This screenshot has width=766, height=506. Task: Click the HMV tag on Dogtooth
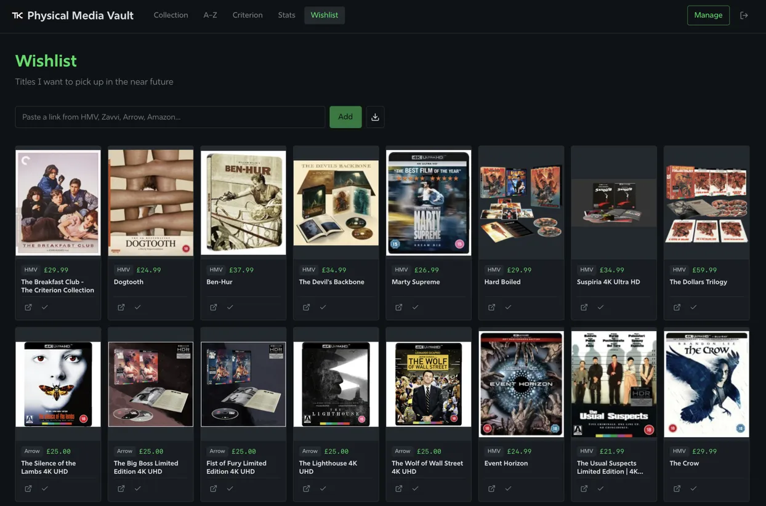pos(123,270)
